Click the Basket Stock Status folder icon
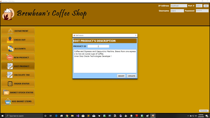 pyautogui.click(x=6, y=92)
